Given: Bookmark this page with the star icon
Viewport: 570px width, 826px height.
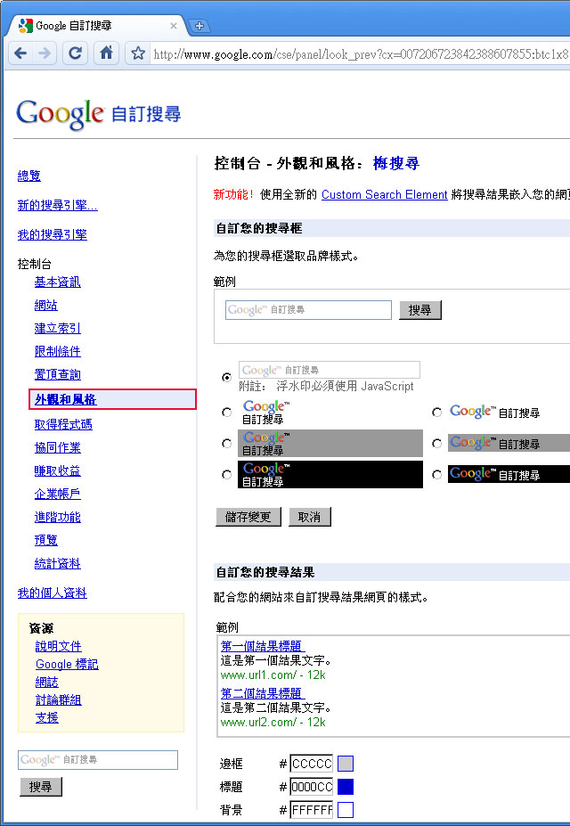Looking at the screenshot, I should coord(138,53).
